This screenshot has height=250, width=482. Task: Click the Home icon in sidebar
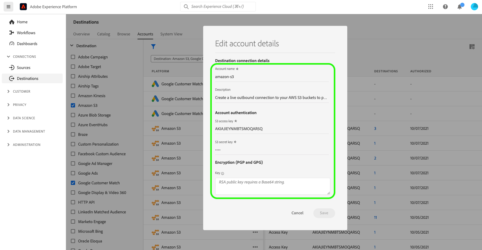tap(12, 22)
